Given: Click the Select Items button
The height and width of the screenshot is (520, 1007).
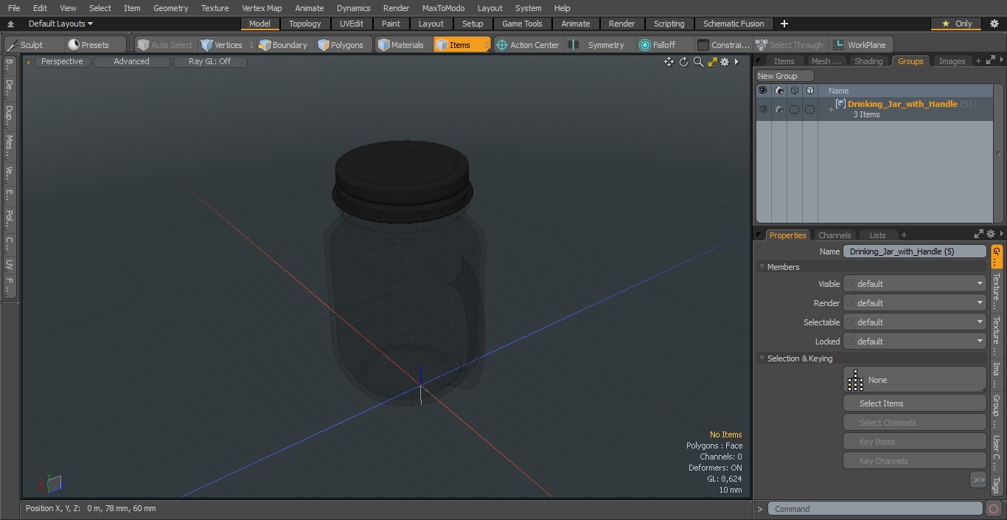Looking at the screenshot, I should (914, 403).
